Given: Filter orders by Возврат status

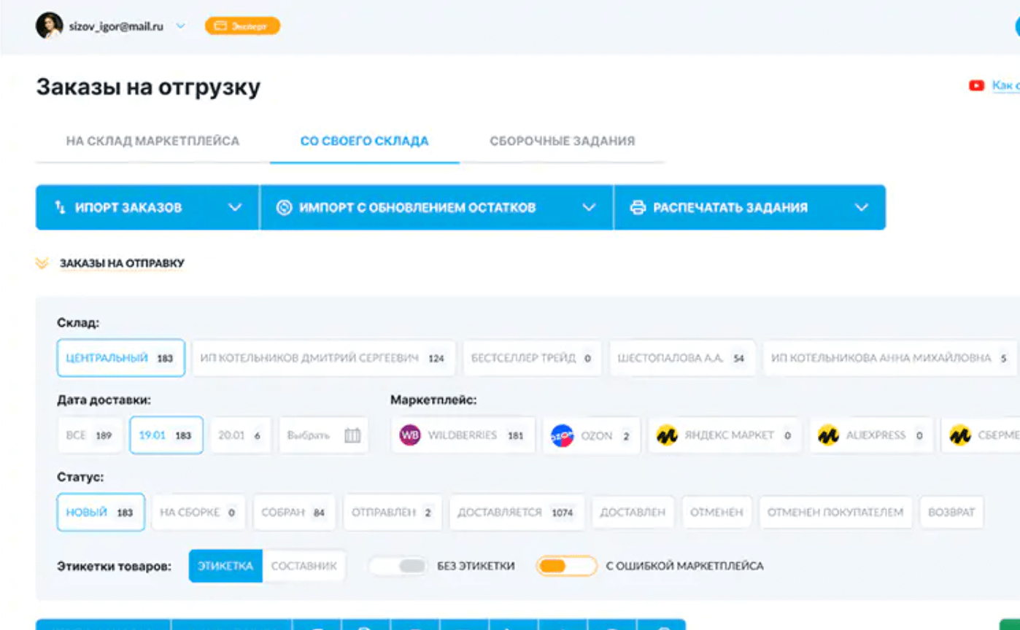Looking at the screenshot, I should pyautogui.click(x=951, y=513).
